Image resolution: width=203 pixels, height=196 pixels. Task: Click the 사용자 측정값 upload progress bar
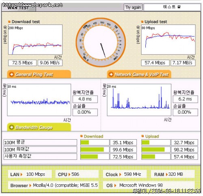click(156, 157)
